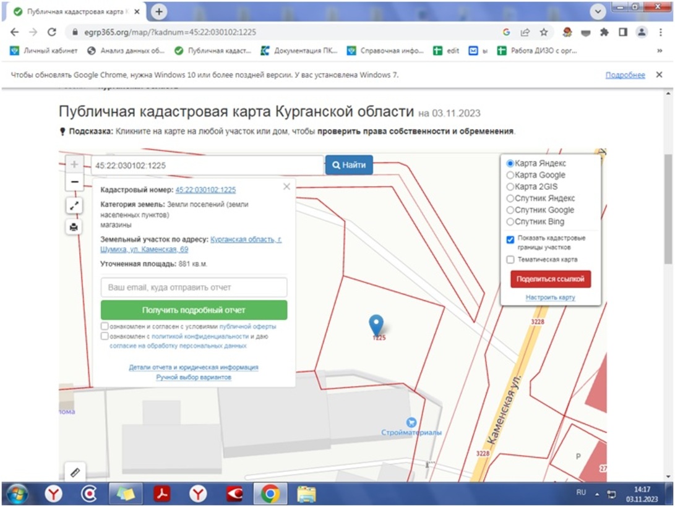Click the Найти search button
The width and height of the screenshot is (675, 507).
(x=349, y=165)
